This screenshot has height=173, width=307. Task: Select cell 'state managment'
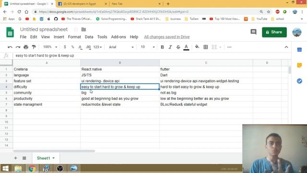[x=47, y=104]
